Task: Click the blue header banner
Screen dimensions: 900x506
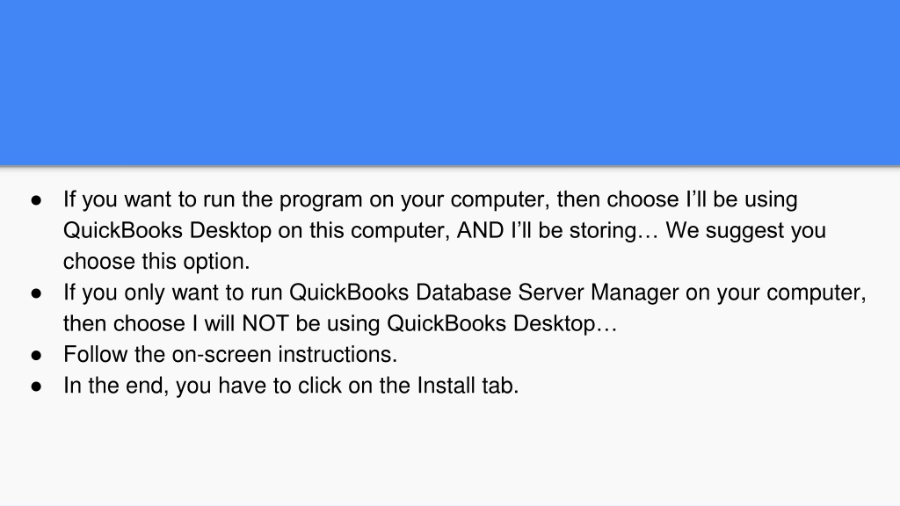Action: tap(450, 83)
